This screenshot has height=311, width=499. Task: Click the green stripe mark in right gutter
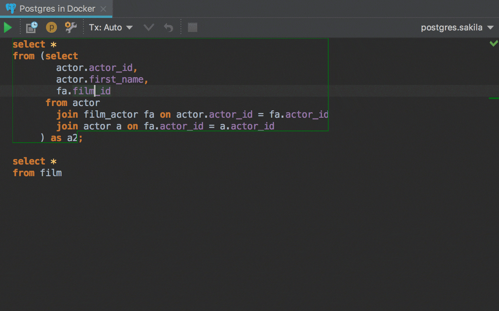point(494,98)
